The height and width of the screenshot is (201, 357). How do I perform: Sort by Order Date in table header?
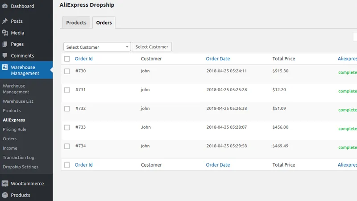[218, 59]
